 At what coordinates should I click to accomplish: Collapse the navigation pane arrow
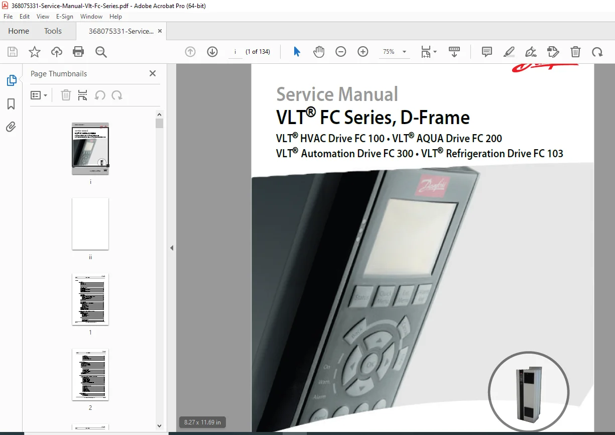[x=172, y=248]
